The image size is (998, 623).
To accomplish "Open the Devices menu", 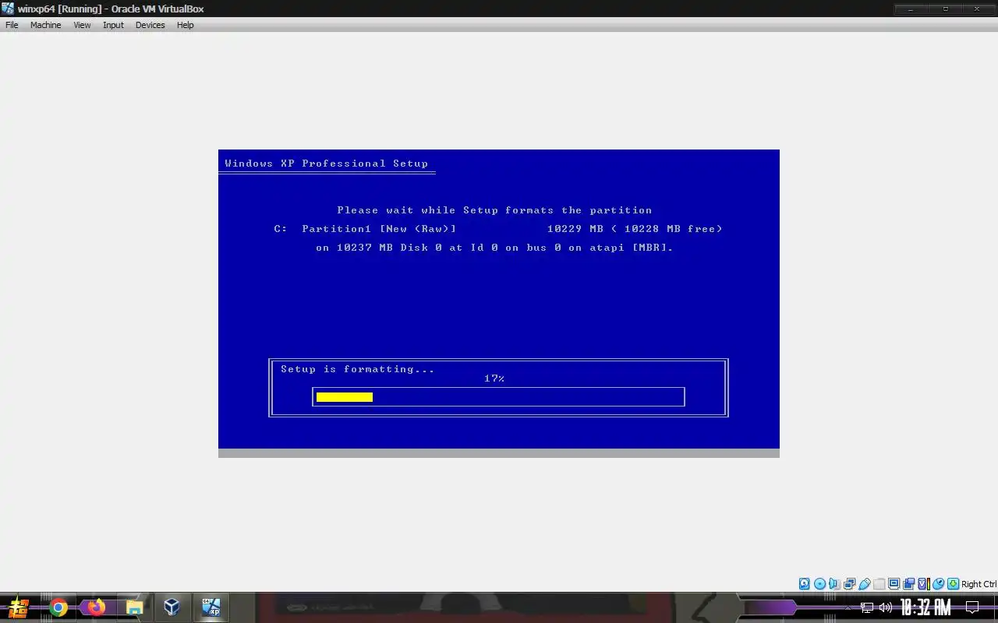I will tap(150, 25).
